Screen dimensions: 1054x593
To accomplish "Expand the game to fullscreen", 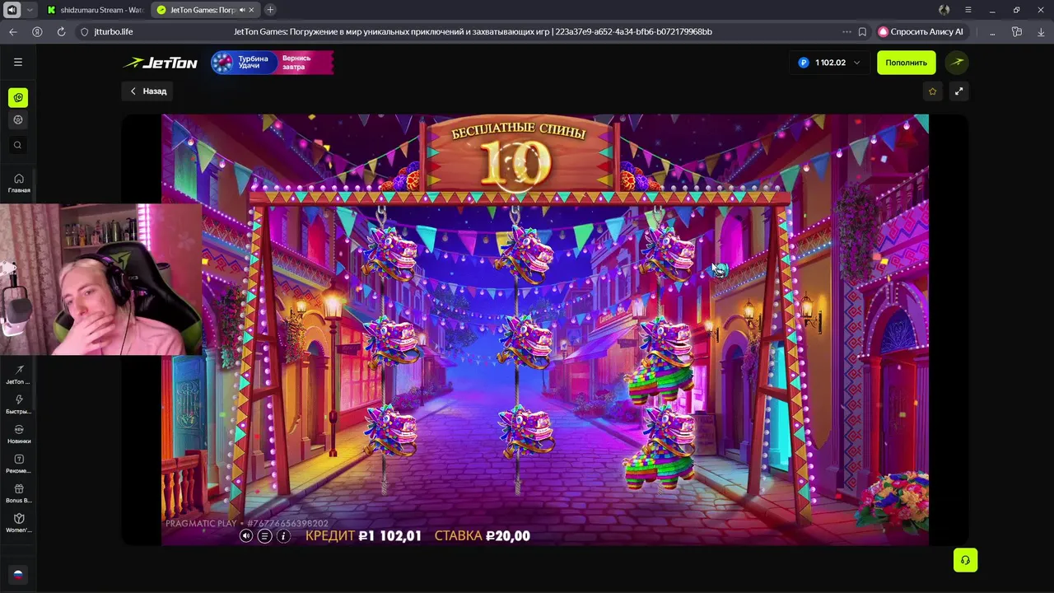I will point(958,91).
